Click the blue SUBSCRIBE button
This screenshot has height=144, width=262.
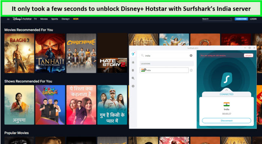(x=241, y=19)
